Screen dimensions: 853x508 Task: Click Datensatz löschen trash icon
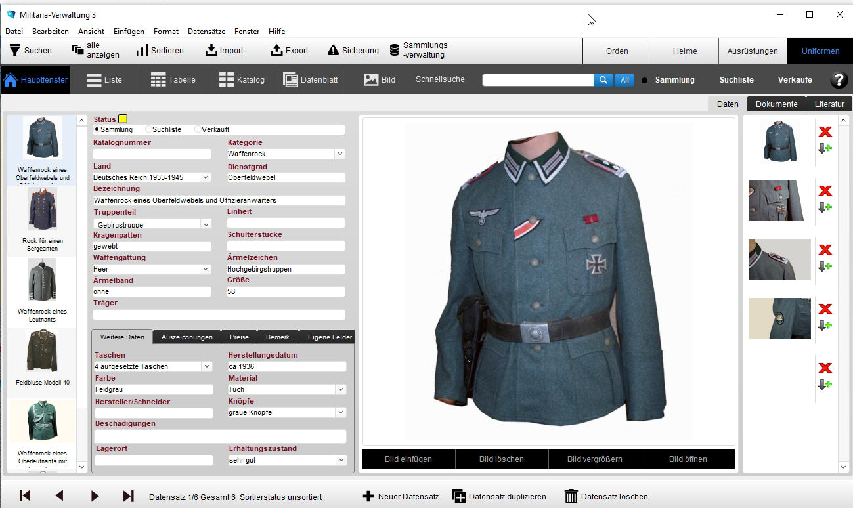pos(571,497)
